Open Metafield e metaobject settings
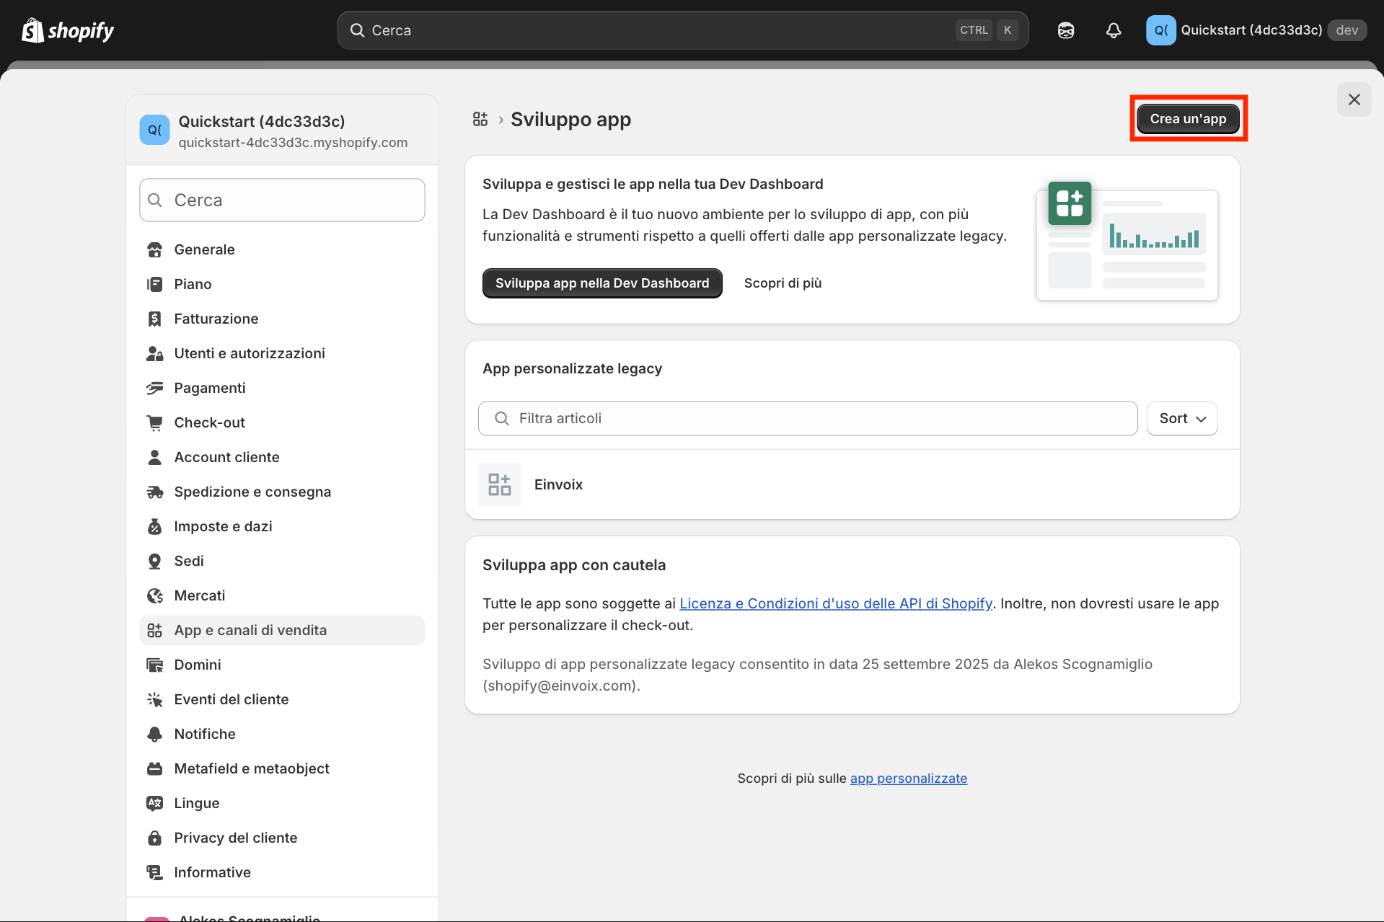 point(251,768)
